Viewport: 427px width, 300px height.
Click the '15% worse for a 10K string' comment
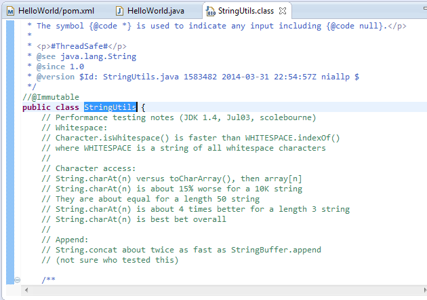(x=172, y=189)
